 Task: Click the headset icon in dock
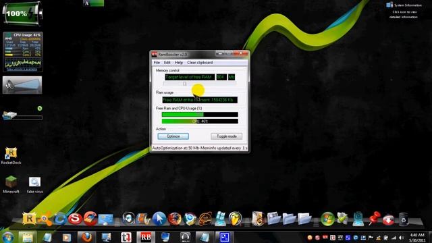pos(128,219)
